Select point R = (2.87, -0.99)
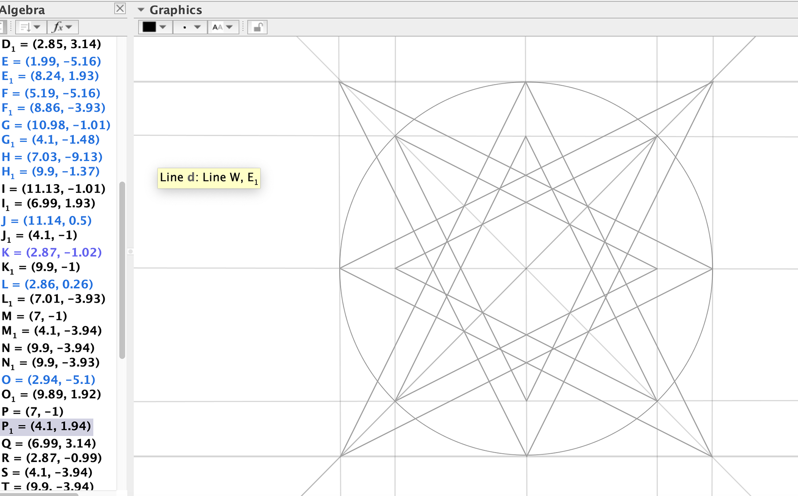 [52, 458]
